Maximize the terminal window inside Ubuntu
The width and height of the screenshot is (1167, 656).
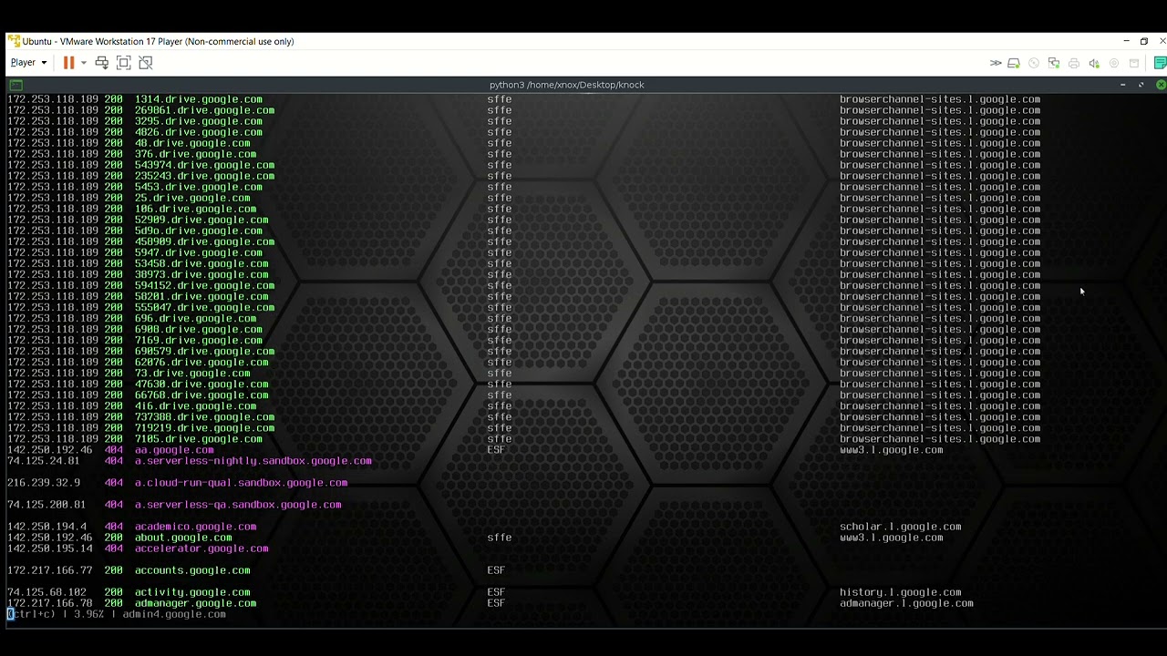coord(1141,85)
